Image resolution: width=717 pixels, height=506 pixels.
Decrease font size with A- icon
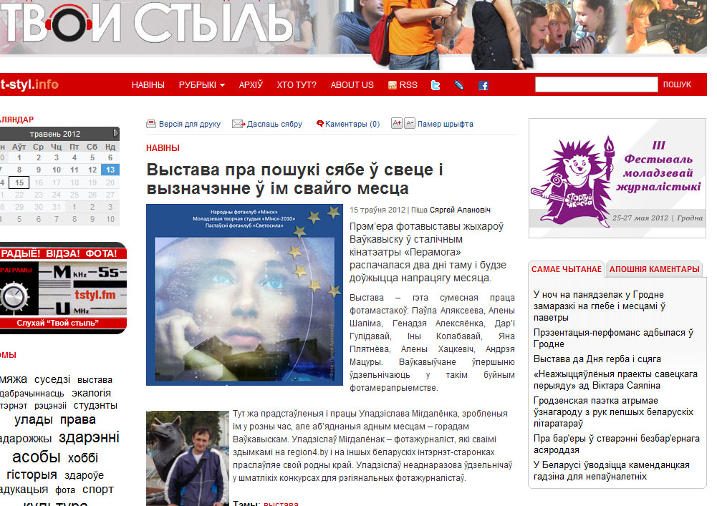[410, 123]
